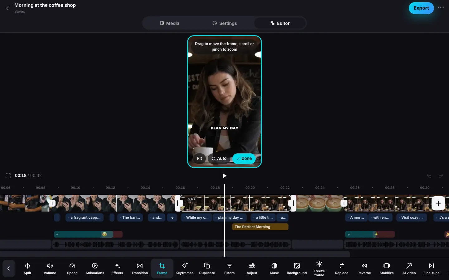Image resolution: width=449 pixels, height=280 pixels.
Task: Confirm framing with the Done button
Action: pyautogui.click(x=244, y=158)
